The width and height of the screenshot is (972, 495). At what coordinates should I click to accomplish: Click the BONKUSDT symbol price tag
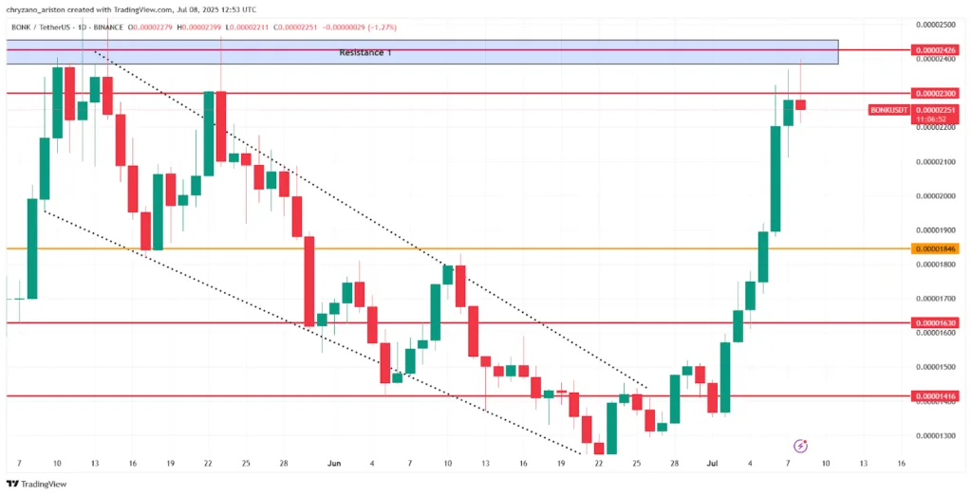click(x=888, y=110)
